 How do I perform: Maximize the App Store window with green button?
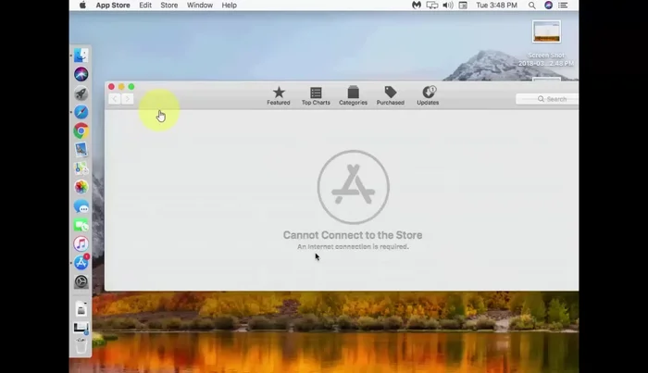(131, 87)
